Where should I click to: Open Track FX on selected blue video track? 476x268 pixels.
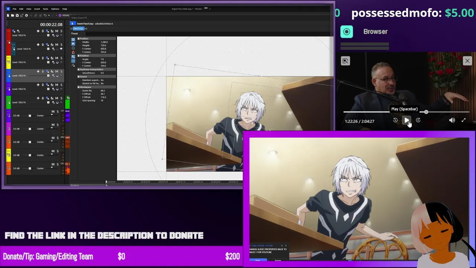[52, 71]
